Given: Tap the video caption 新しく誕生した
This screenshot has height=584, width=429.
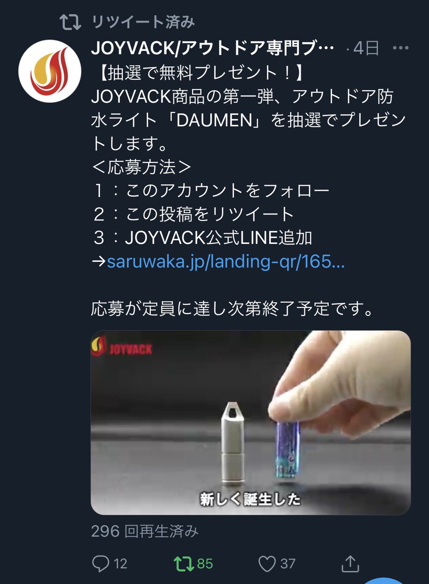Looking at the screenshot, I should pos(250,499).
